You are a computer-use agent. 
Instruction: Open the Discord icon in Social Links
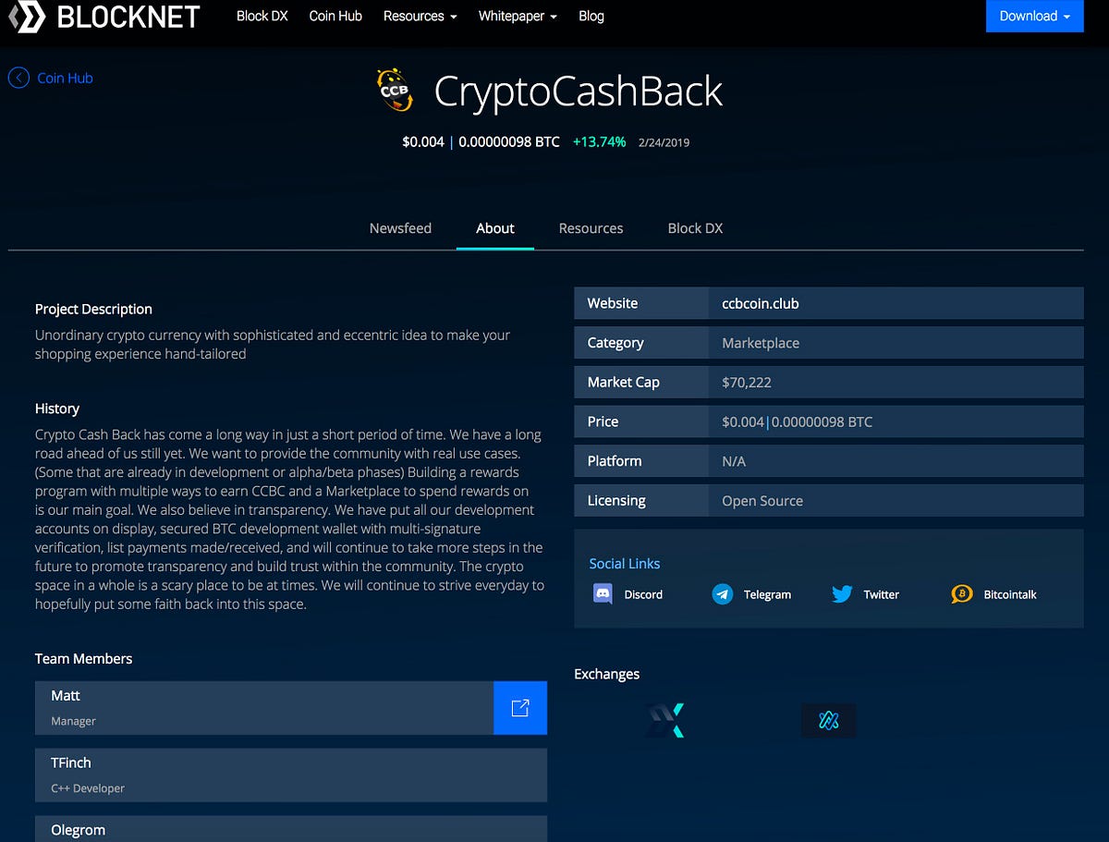pos(603,594)
